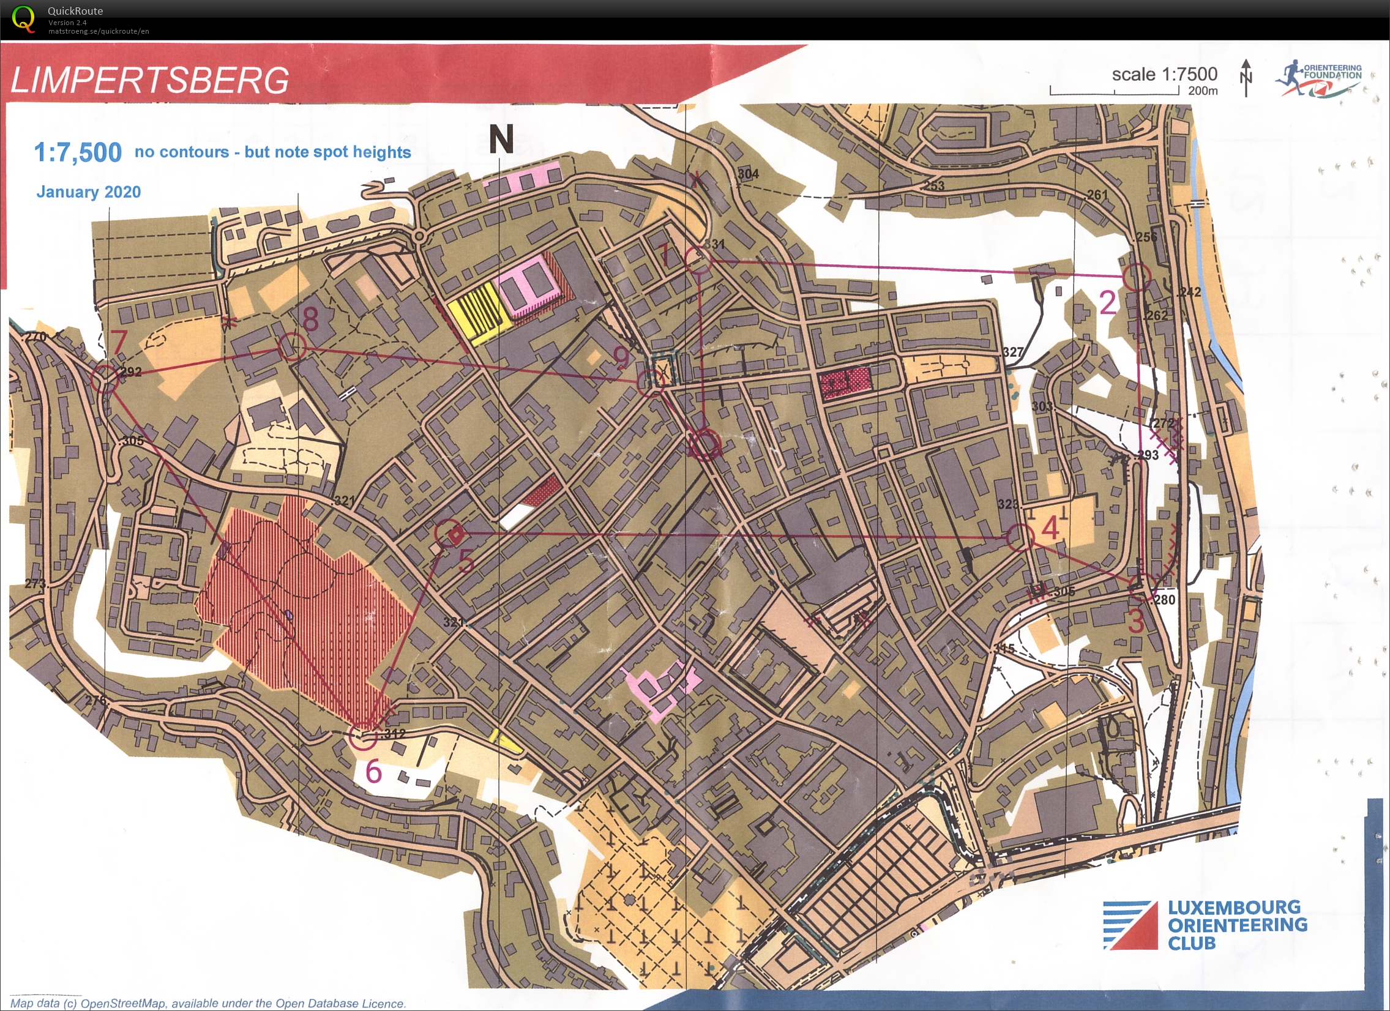Select control circle 4 near height 323
The image size is (1390, 1011).
point(1020,537)
